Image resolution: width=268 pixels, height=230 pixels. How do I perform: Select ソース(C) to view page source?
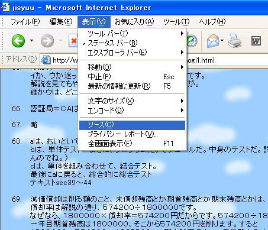(132, 125)
